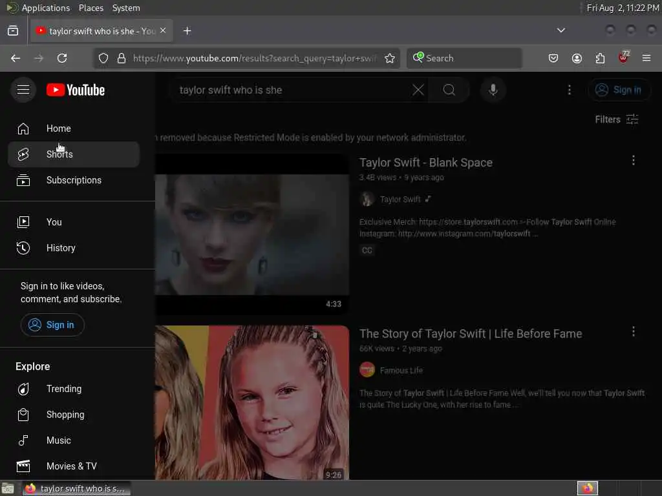Image resolution: width=662 pixels, height=496 pixels.
Task: Show site security lock info
Action: click(122, 58)
